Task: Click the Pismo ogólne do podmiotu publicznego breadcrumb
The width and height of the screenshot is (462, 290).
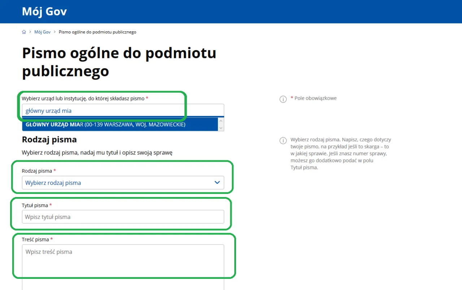Action: [x=97, y=32]
